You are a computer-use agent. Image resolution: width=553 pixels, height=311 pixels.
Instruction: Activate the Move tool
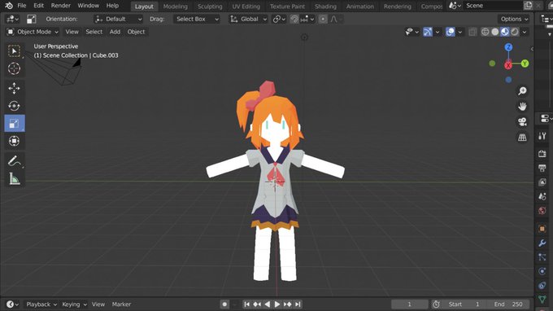[14, 88]
